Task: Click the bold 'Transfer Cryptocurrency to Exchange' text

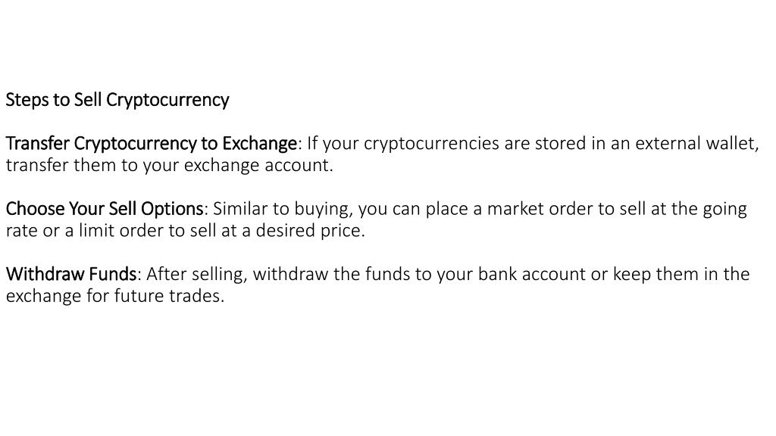Action: (x=152, y=144)
